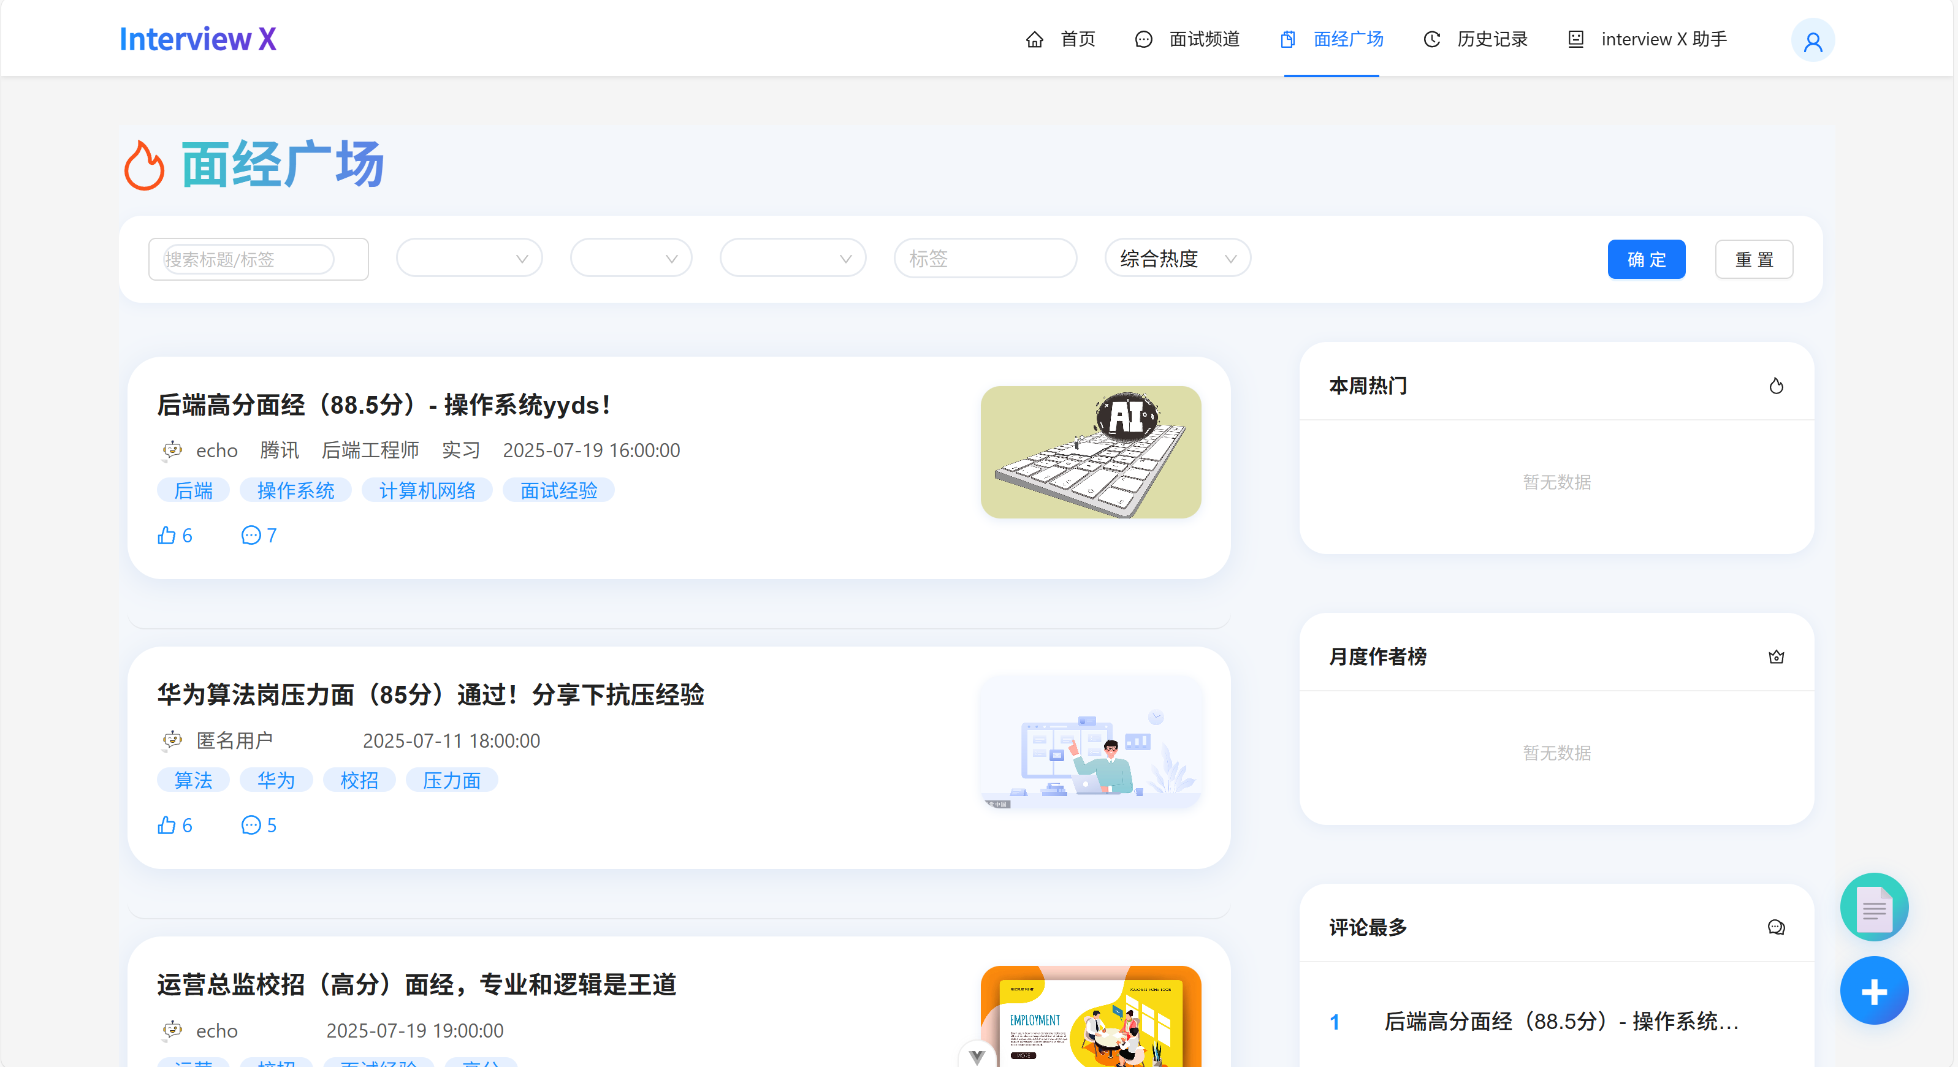
Task: Select the 后端 tag
Action: click(193, 490)
